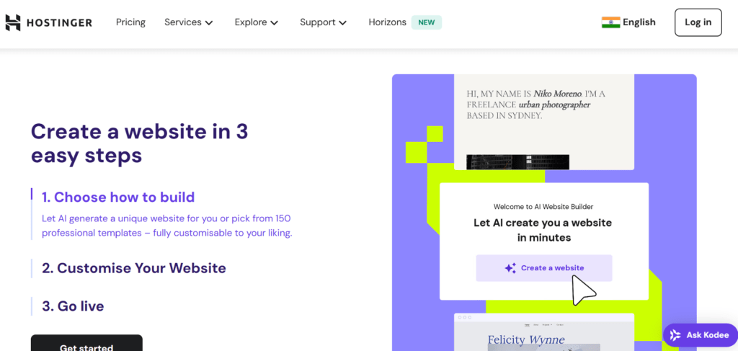Open the Pricing menu item
This screenshot has width=738, height=351.
click(131, 22)
